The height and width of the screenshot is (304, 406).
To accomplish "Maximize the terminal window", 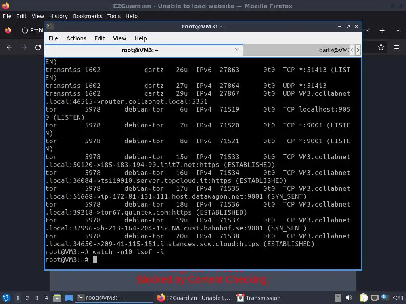I will coord(348,27).
